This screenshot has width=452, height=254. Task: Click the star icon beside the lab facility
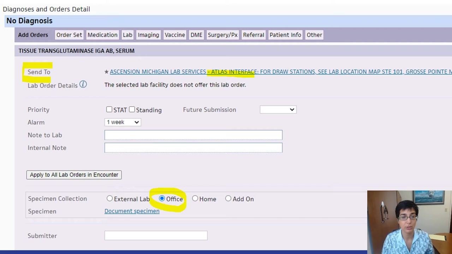pyautogui.click(x=106, y=72)
